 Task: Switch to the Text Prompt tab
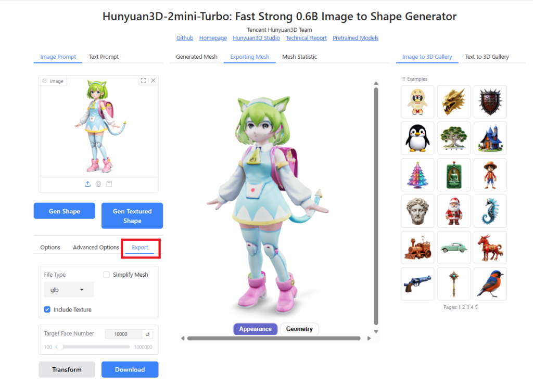(x=104, y=57)
